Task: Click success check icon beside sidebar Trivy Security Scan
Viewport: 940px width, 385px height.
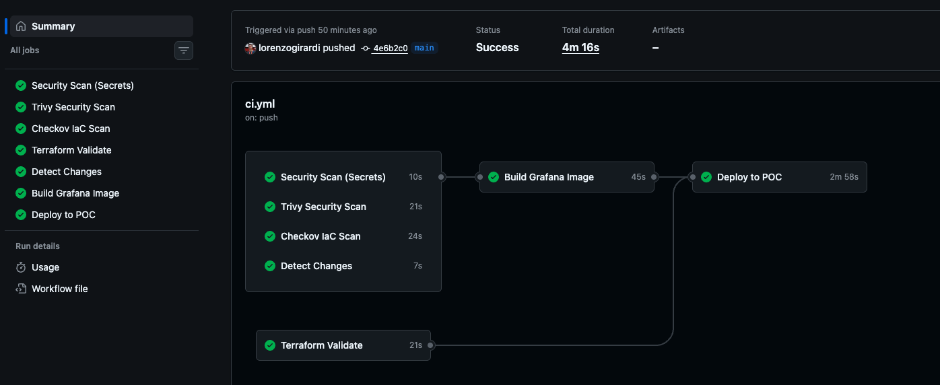Action: tap(21, 107)
